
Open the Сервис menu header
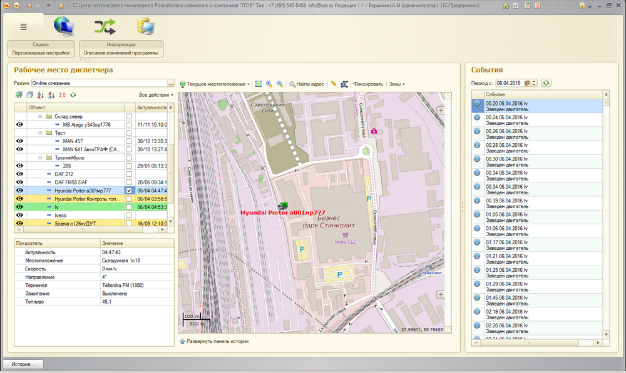click(41, 44)
